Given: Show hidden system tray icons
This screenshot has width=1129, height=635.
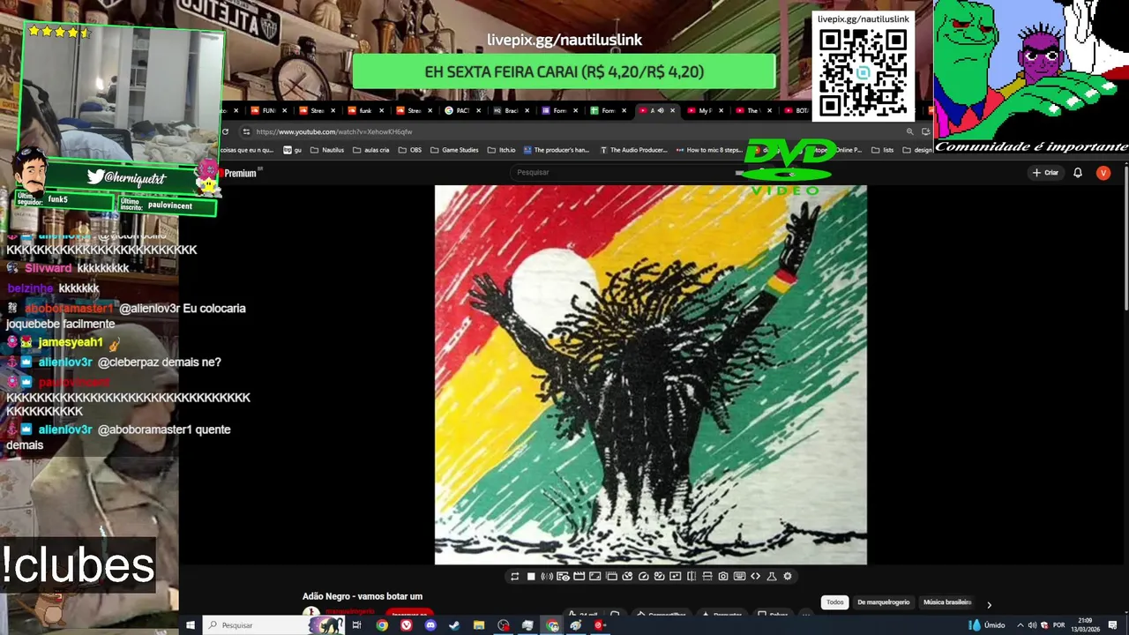Looking at the screenshot, I should [1020, 625].
